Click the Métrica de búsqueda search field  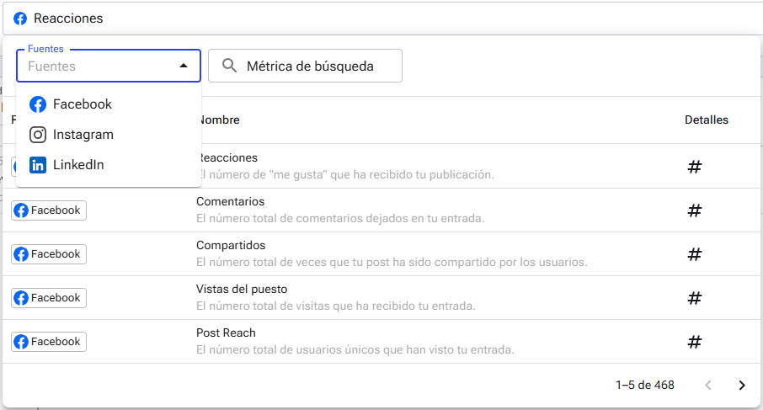pyautogui.click(x=305, y=66)
